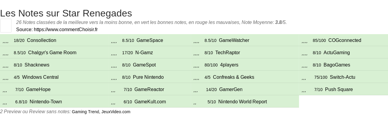Click the blank thumbnail box beside the subtitle
The height and width of the screenshot is (115, 388).
pyautogui.click(x=6, y=25)
